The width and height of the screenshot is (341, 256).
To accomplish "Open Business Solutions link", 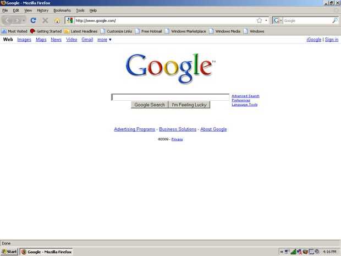I will 178,129.
